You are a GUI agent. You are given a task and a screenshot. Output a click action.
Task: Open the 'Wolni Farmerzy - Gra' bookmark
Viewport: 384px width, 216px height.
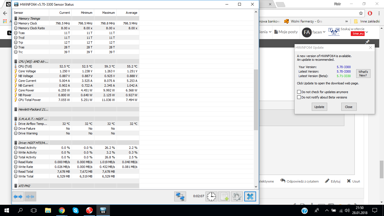303,21
